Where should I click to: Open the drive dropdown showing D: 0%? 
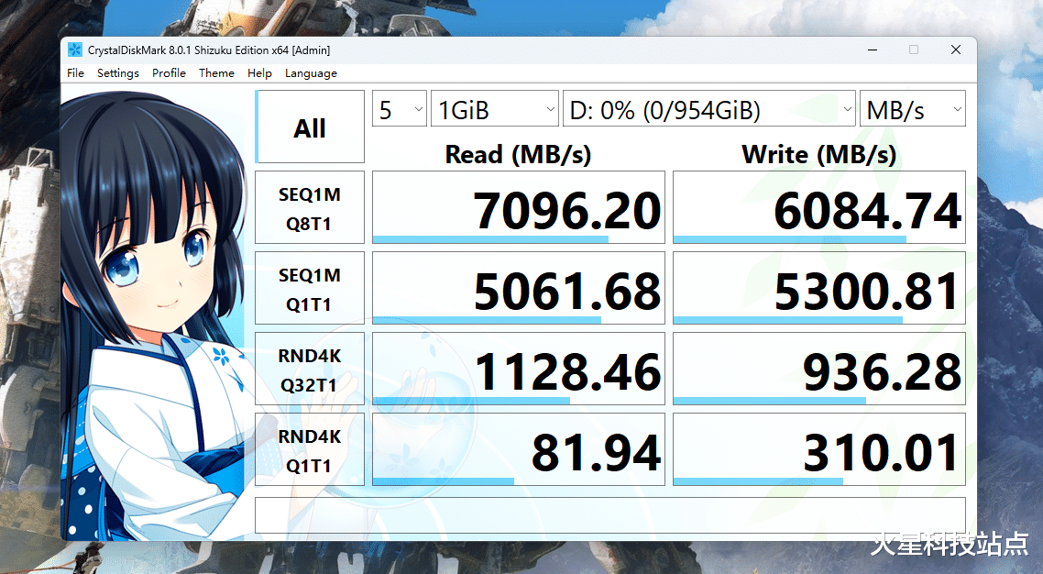(709, 109)
